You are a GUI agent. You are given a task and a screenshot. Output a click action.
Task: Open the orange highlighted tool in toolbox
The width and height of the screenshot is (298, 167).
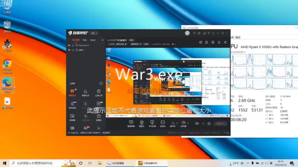pos(72,92)
